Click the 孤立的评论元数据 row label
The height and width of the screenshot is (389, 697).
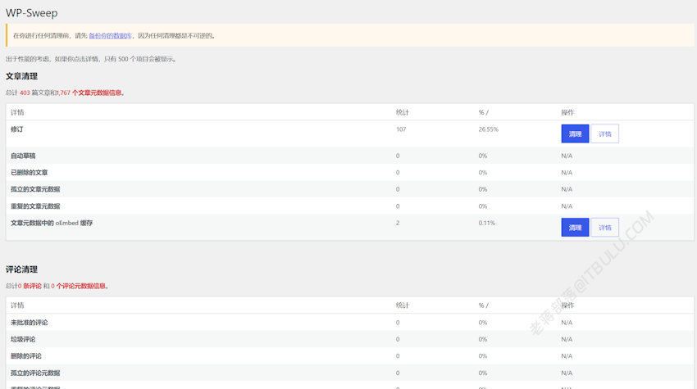[x=35, y=373]
